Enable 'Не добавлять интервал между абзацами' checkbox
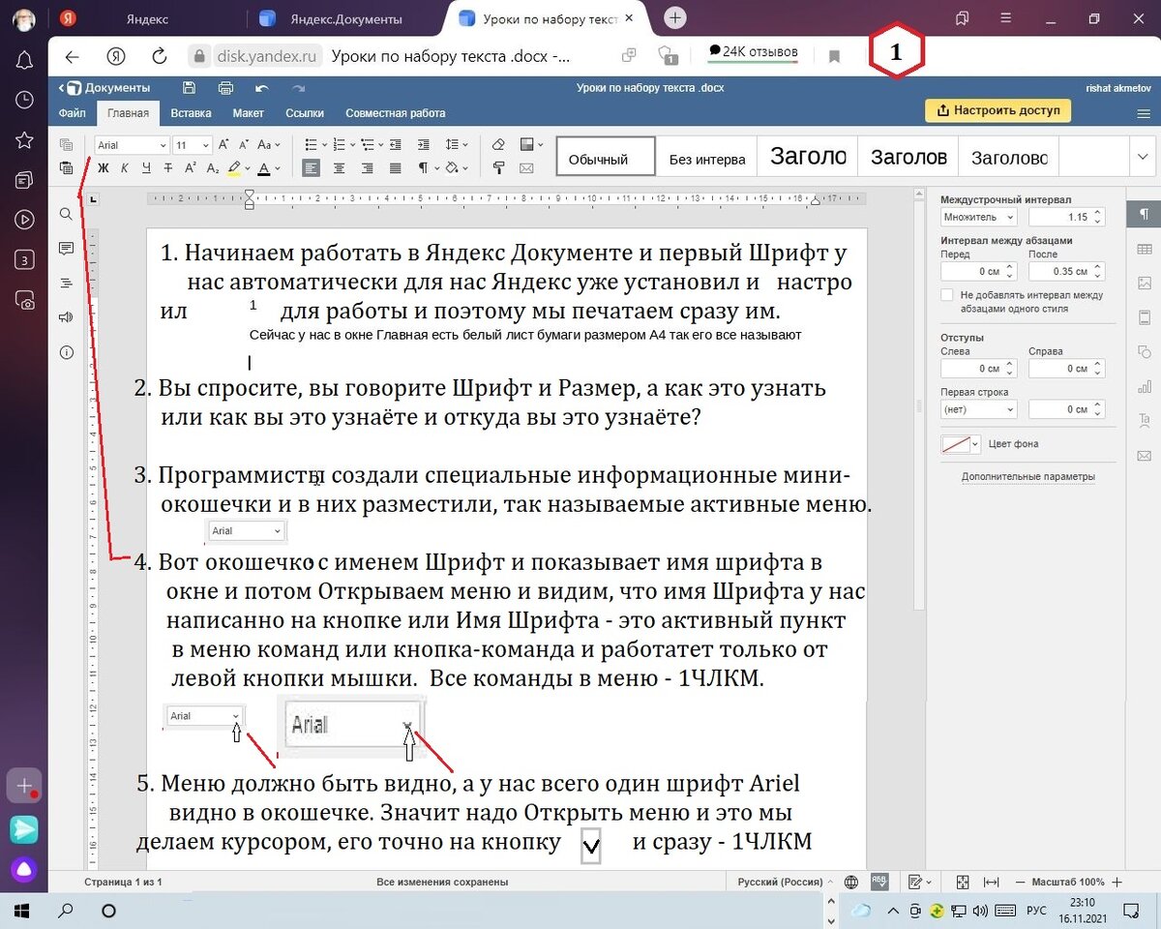 pyautogui.click(x=946, y=295)
